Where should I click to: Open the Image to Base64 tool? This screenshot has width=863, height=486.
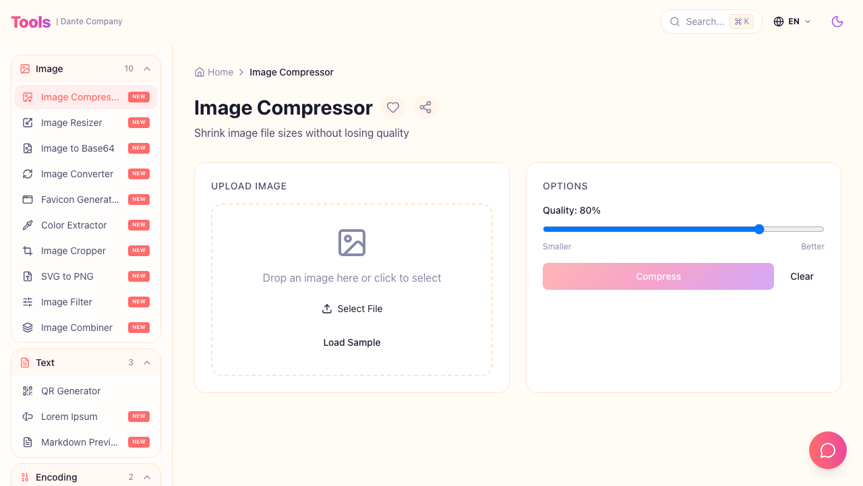(x=78, y=148)
